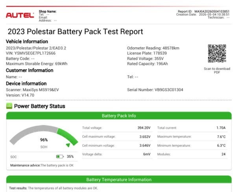Click the Voltage delta value 6mV

click(x=147, y=154)
